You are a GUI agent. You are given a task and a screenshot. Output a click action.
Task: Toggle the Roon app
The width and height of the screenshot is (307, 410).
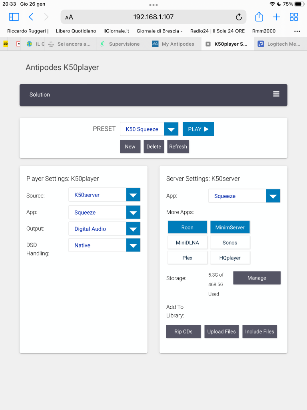[x=187, y=227]
